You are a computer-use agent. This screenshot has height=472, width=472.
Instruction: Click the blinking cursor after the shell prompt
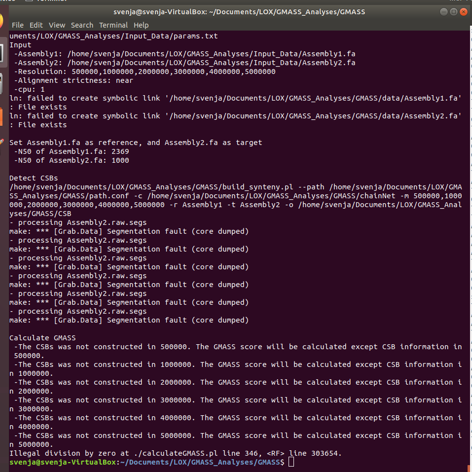click(x=290, y=462)
